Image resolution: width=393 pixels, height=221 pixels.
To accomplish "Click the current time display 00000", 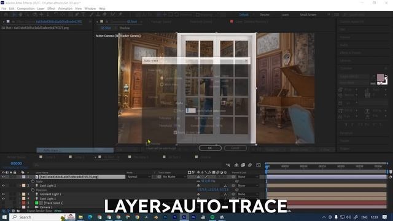I will (x=17, y=163).
